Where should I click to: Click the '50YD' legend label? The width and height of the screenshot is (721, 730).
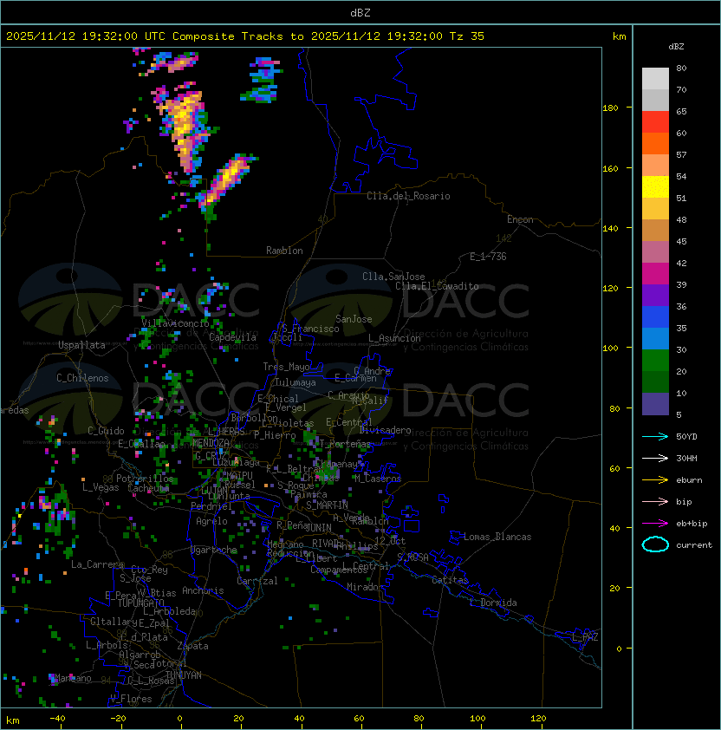coord(686,437)
